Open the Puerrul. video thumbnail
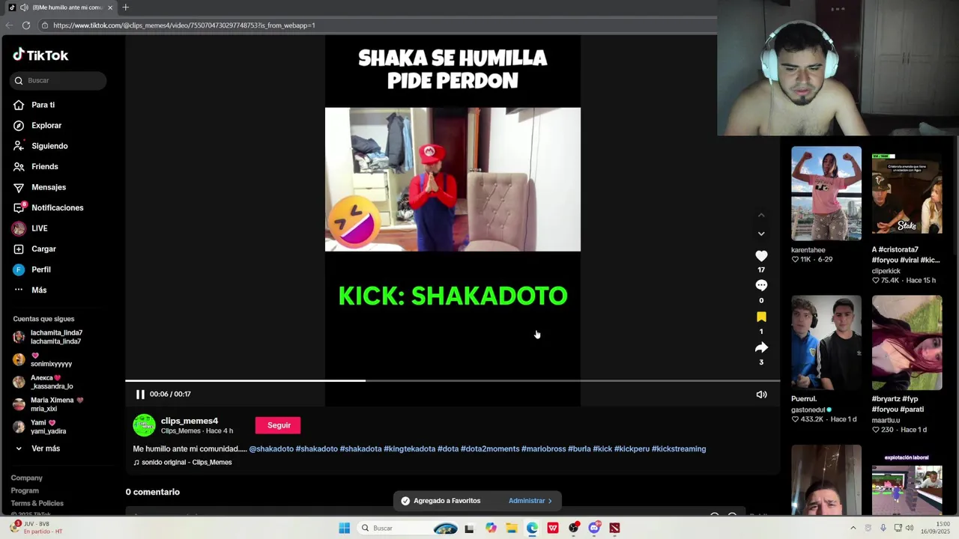 pos(826,342)
